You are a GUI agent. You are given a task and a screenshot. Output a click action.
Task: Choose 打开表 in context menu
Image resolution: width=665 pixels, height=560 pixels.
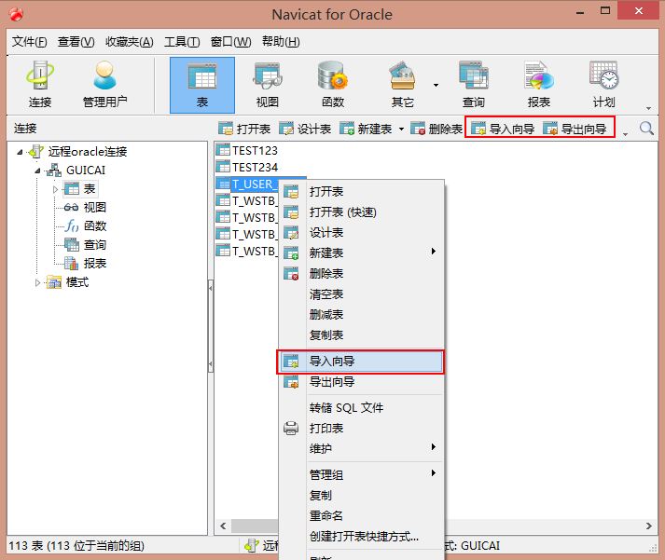pos(361,191)
